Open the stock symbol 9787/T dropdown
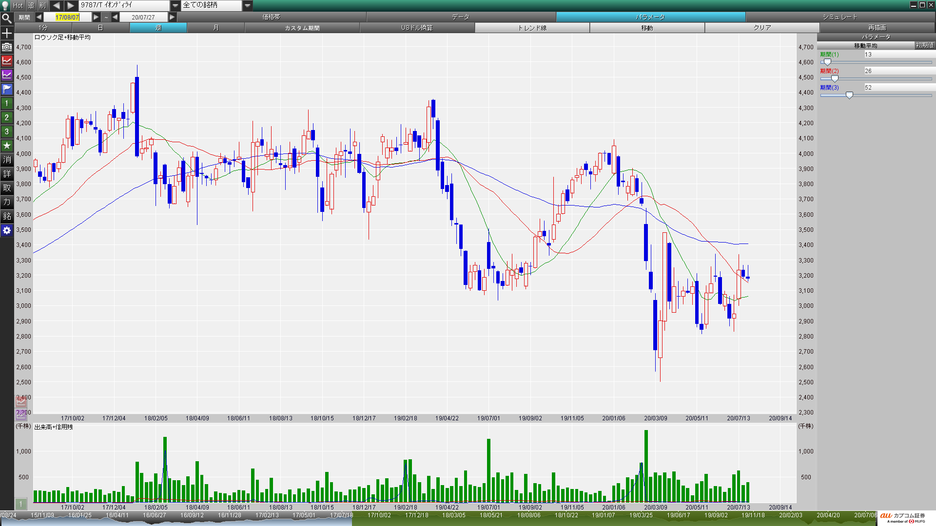936x526 pixels. 175,5
